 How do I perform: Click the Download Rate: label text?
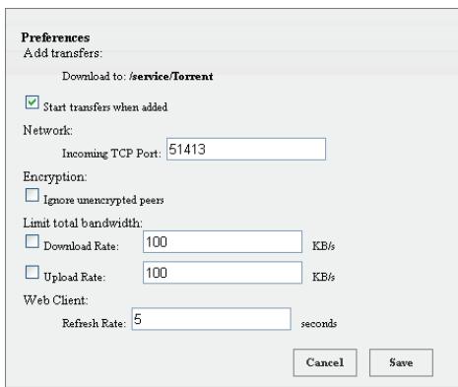tap(81, 246)
